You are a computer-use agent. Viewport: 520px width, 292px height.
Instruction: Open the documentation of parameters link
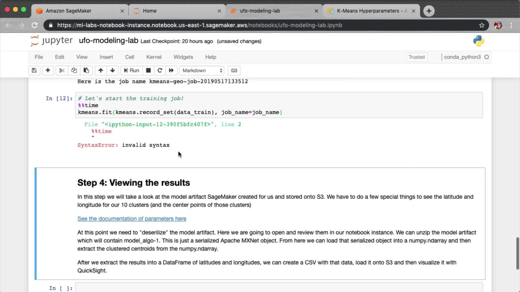[x=132, y=219]
